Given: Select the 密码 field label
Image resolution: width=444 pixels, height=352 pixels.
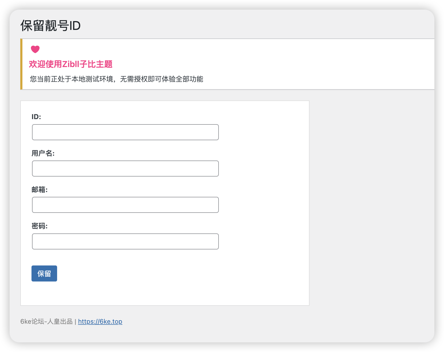Looking at the screenshot, I should [x=39, y=226].
